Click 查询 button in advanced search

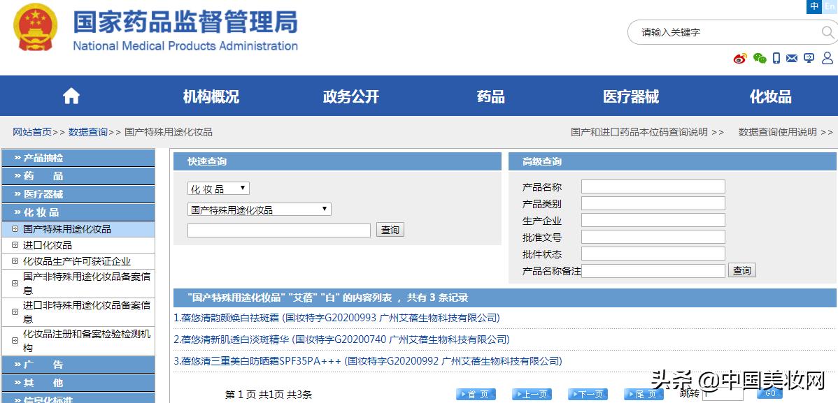click(x=741, y=270)
